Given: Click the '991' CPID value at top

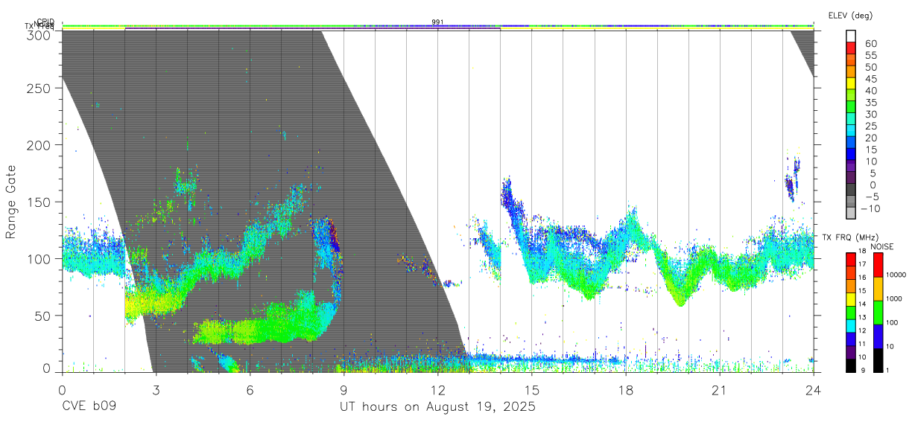Looking at the screenshot, I should [438, 22].
